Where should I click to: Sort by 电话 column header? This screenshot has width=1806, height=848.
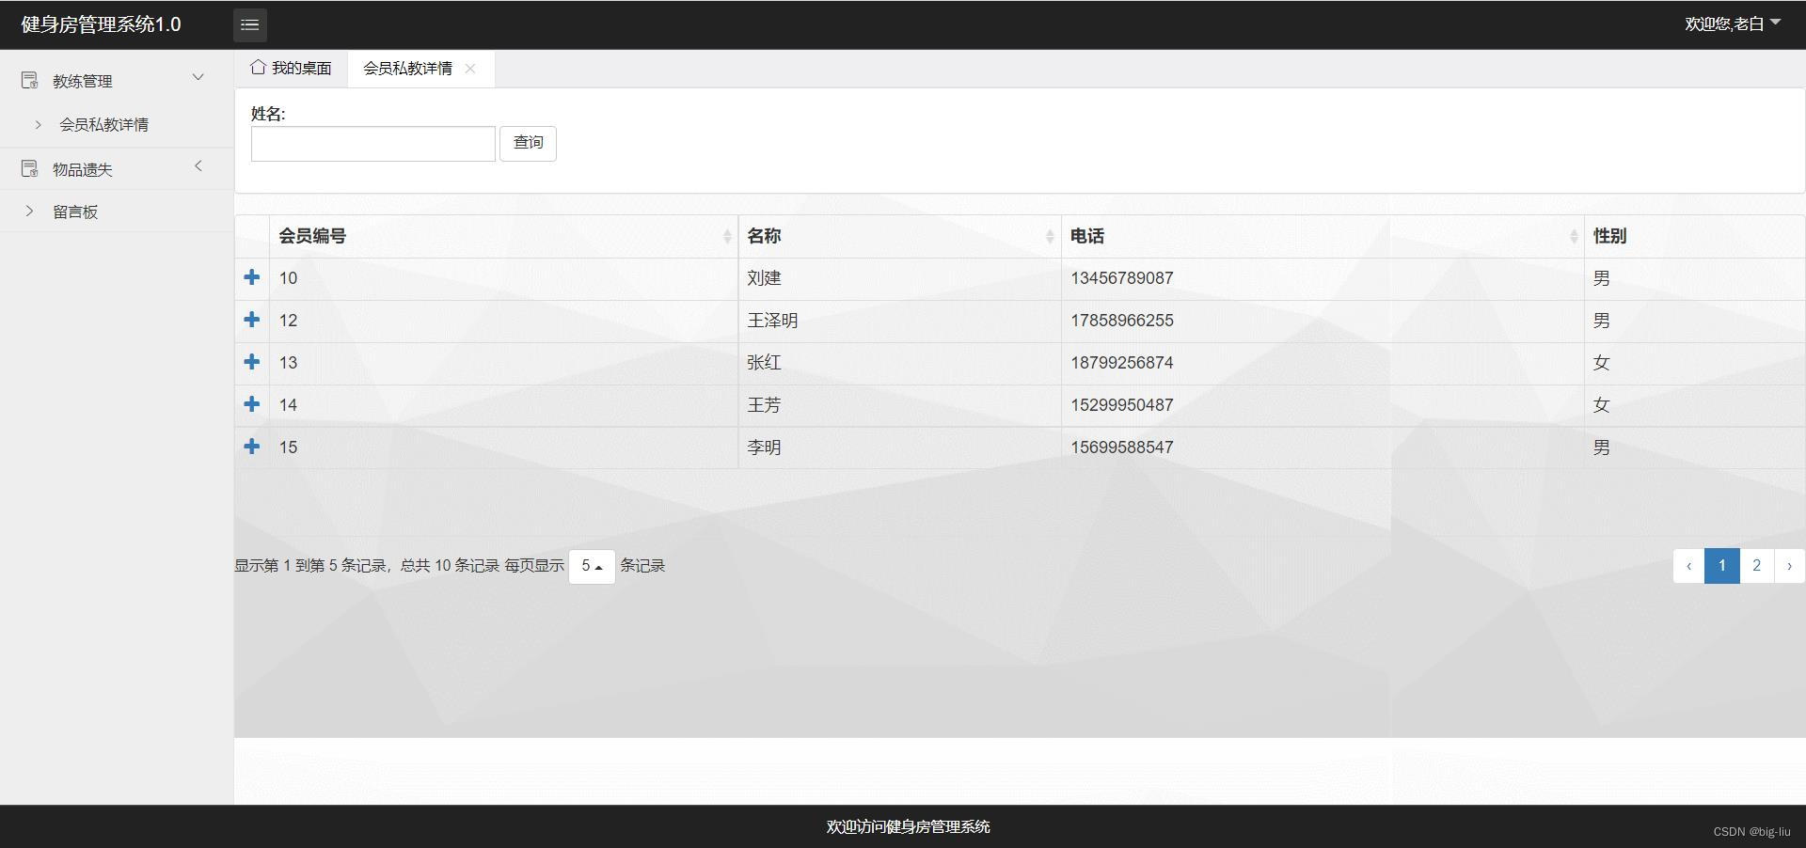(1323, 236)
